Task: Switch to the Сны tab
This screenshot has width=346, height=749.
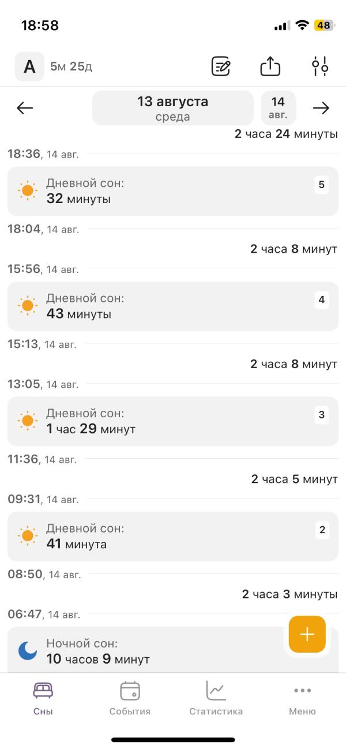Action: click(x=43, y=698)
